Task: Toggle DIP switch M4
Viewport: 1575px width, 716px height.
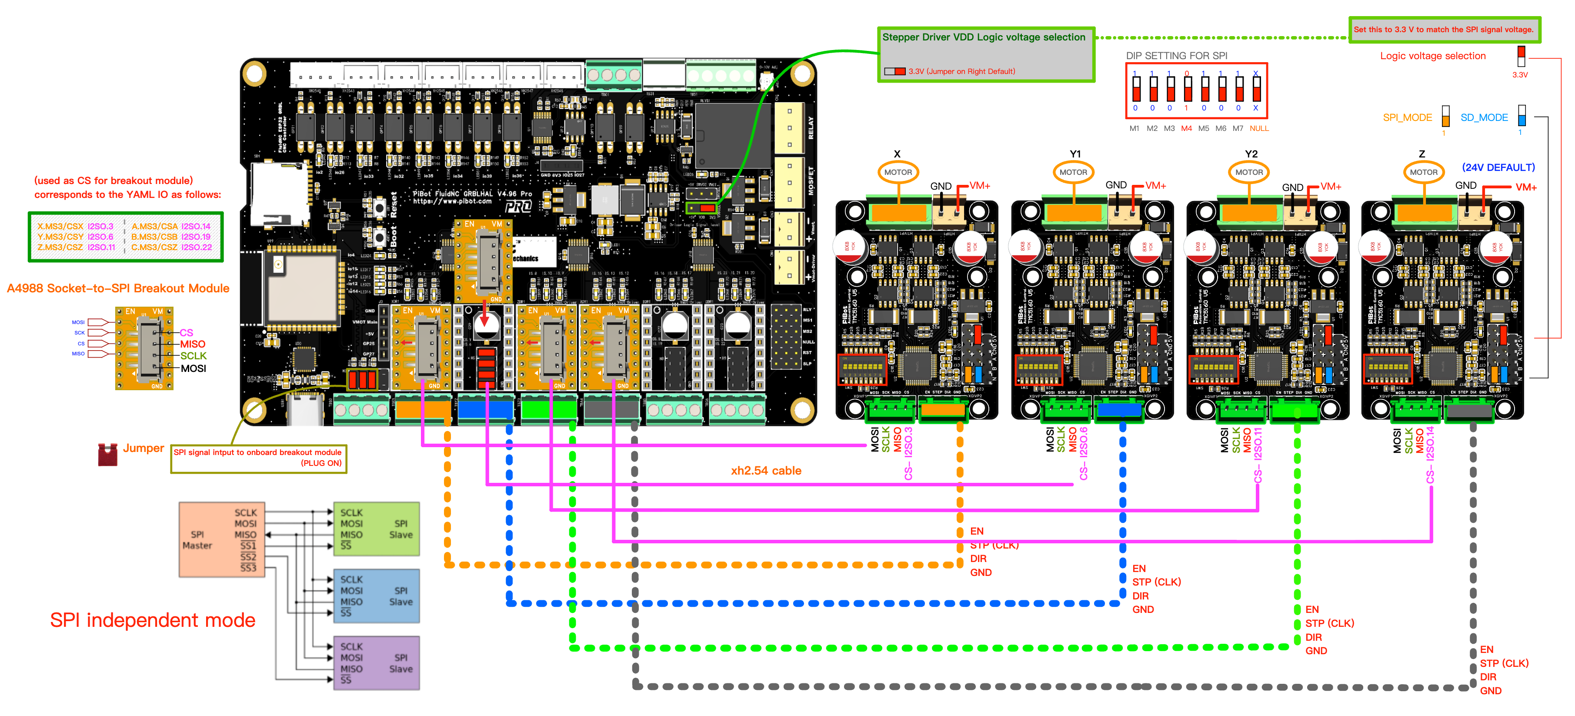Action: tap(1188, 89)
